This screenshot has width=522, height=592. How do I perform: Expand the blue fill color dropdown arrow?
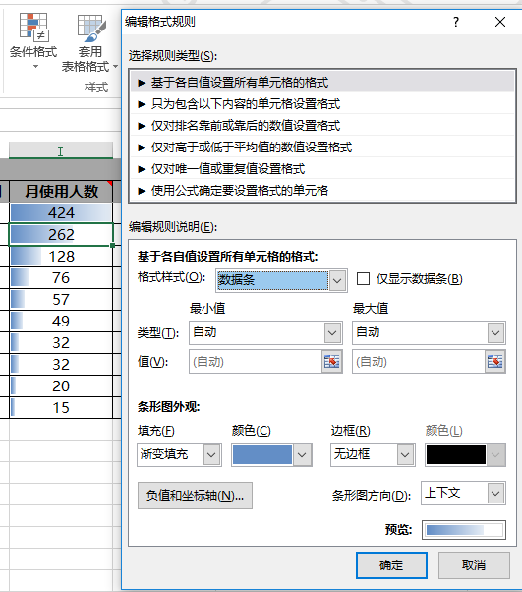click(302, 455)
